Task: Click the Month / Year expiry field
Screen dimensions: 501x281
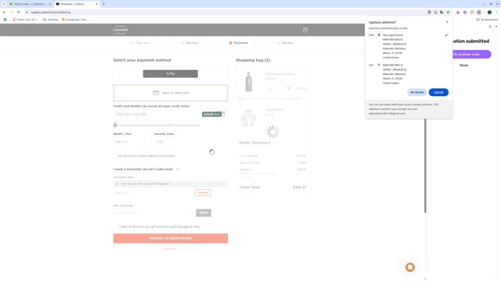Action: point(132,142)
